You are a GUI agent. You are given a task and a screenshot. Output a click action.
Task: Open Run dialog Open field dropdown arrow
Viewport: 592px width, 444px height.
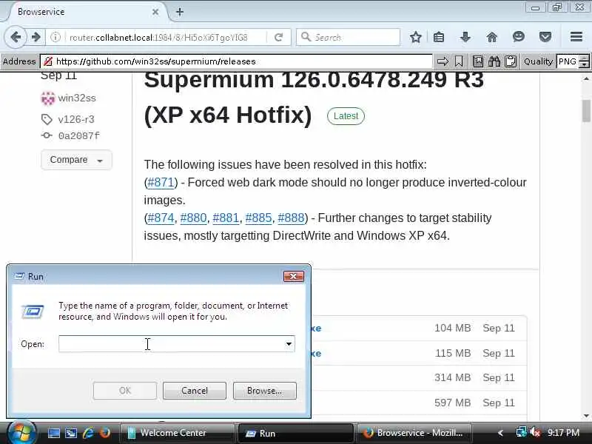pos(289,343)
